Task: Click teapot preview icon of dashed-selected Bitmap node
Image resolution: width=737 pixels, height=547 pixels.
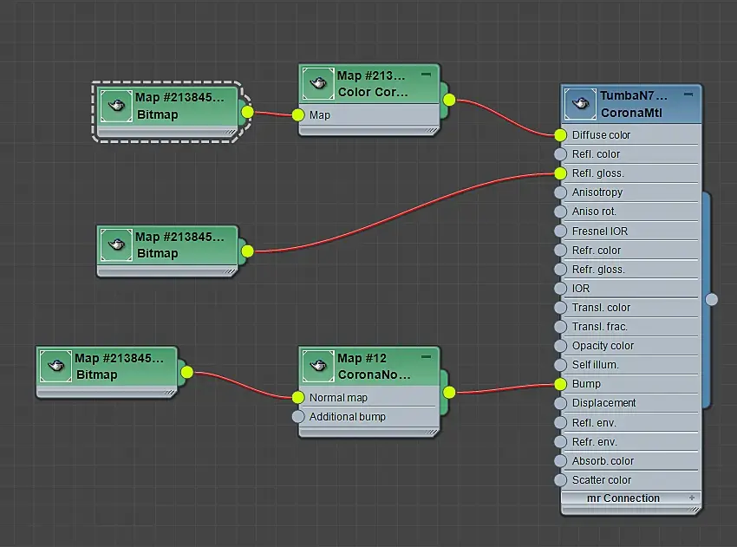Action: click(116, 106)
